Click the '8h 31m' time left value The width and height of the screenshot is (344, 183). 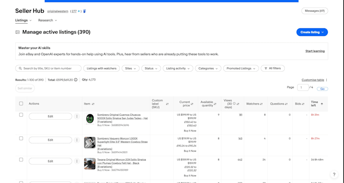click(x=315, y=115)
